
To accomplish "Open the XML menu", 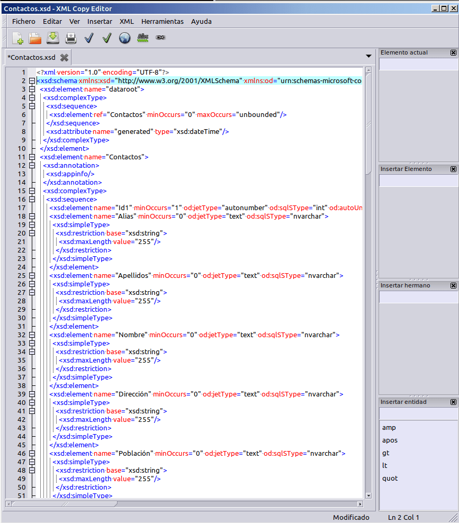I will pyautogui.click(x=127, y=22).
